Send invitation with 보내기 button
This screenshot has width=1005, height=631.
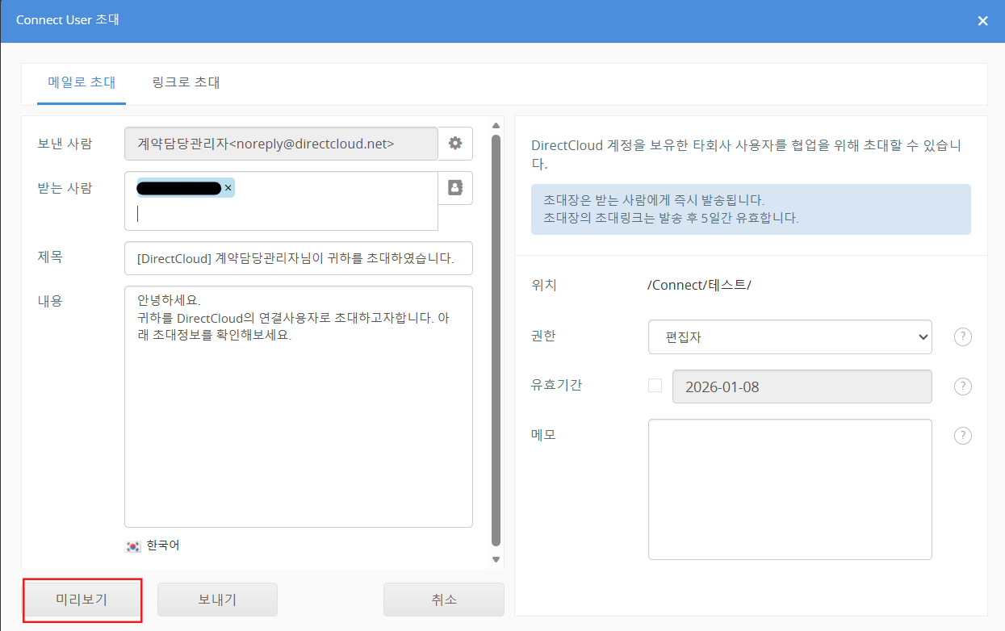217,600
